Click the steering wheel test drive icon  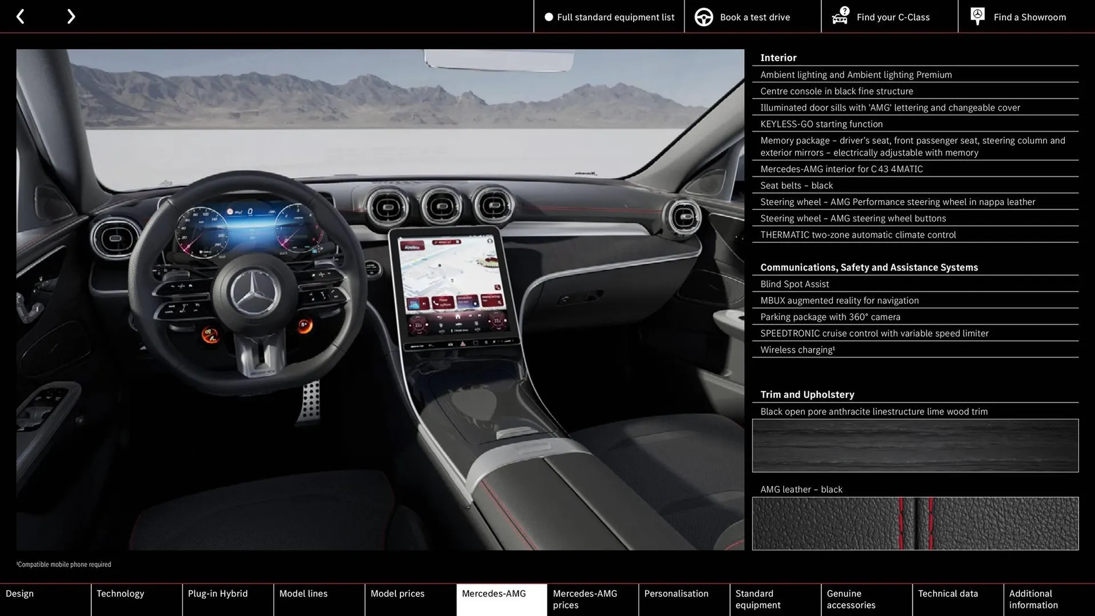(703, 17)
